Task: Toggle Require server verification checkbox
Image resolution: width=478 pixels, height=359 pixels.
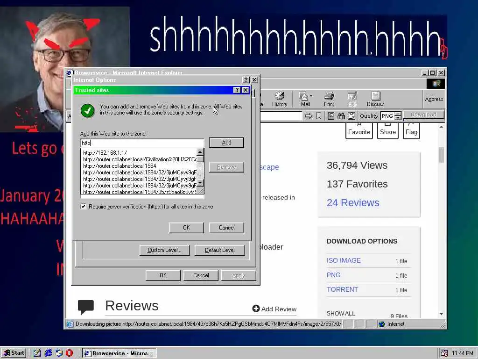Action: tap(83, 206)
